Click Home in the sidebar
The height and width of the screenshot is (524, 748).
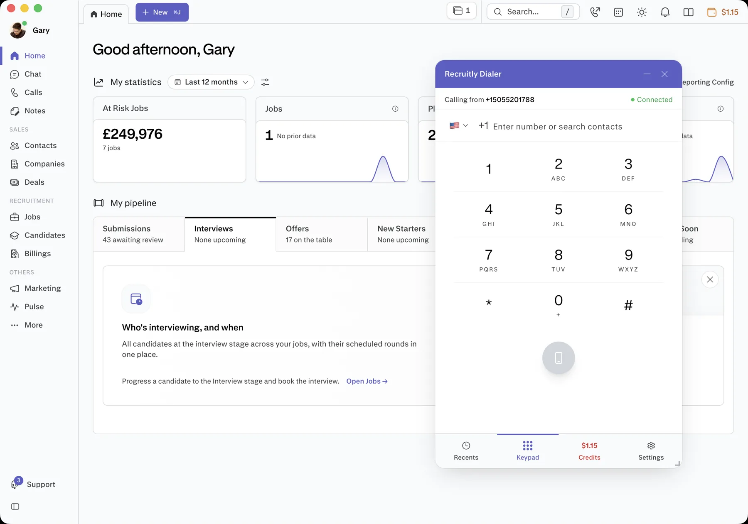click(x=34, y=56)
